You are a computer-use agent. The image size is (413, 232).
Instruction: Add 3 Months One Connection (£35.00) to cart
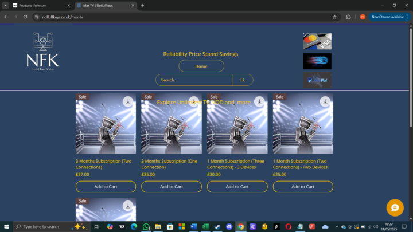click(x=172, y=187)
